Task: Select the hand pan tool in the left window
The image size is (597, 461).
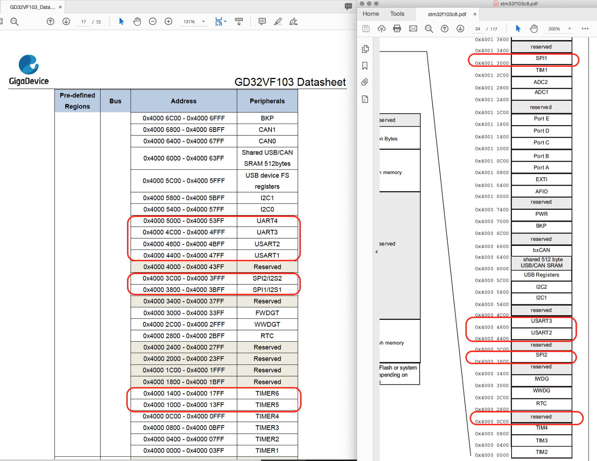Action: pos(137,21)
